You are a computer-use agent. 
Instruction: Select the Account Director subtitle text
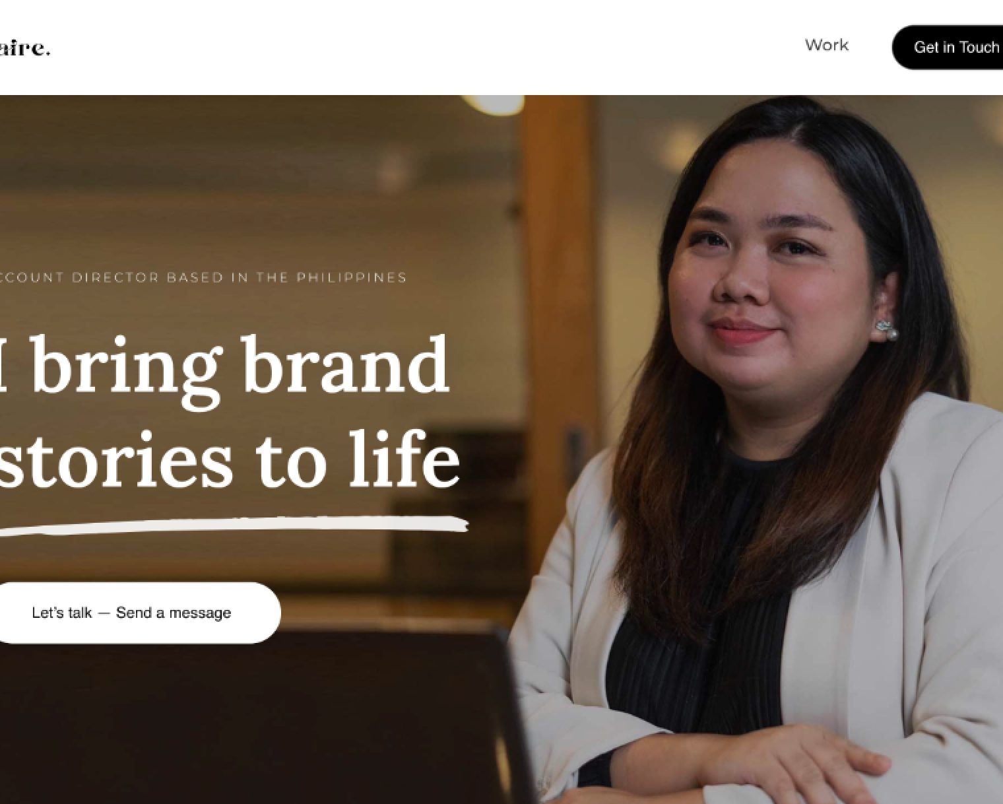point(201,277)
